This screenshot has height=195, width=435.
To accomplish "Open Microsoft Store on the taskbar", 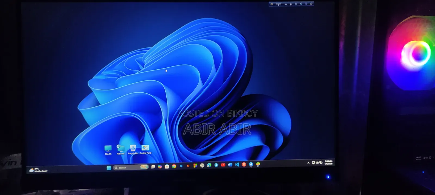I will pos(167,167).
